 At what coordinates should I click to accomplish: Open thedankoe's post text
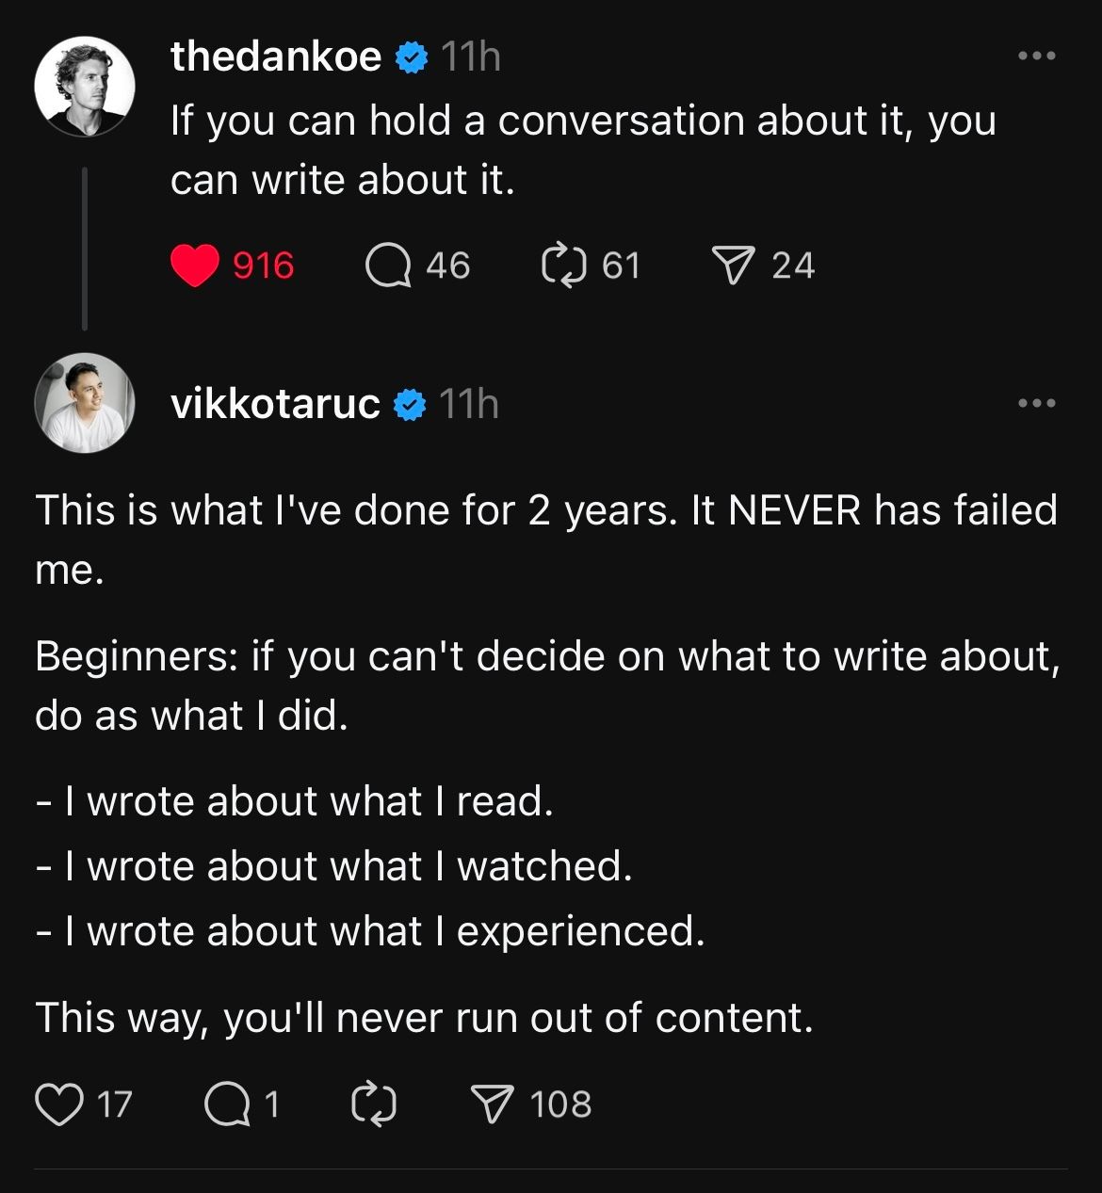tap(582, 150)
